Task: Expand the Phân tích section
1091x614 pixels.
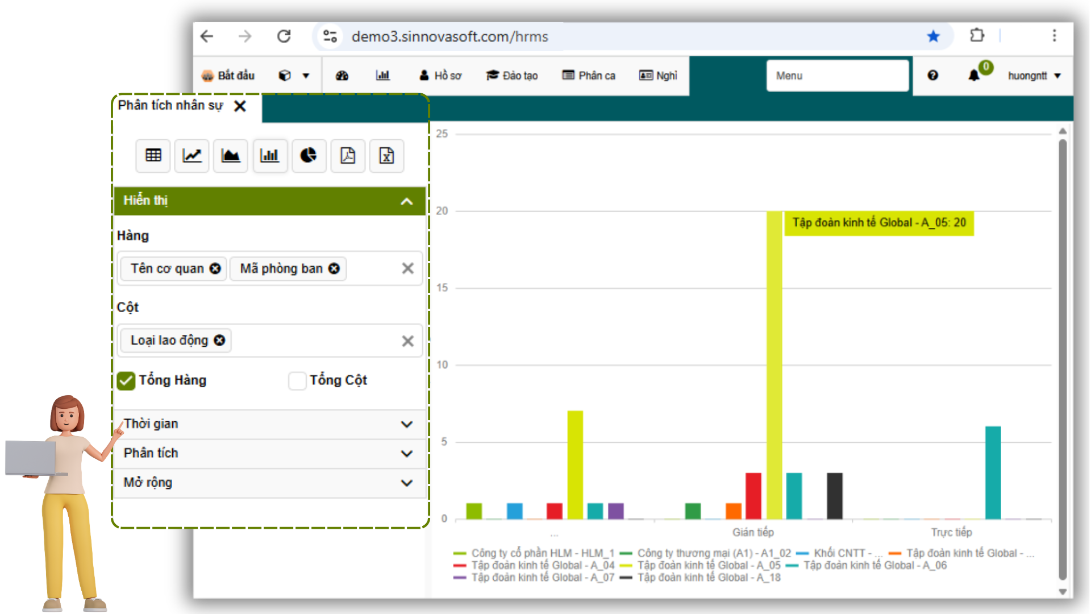Action: click(x=269, y=454)
